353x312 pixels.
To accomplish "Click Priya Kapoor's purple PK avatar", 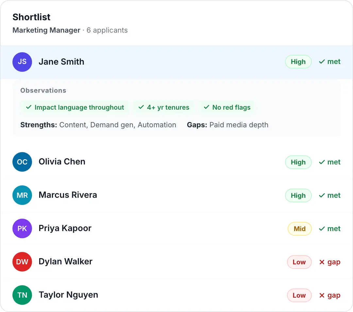I will [22, 228].
